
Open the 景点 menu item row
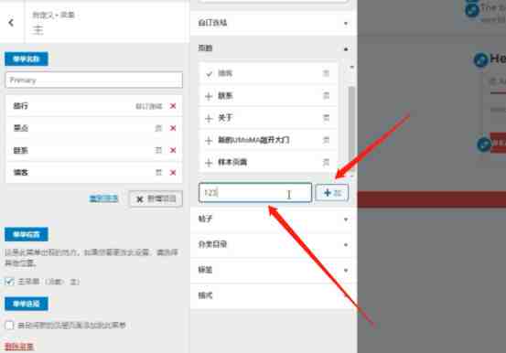pyautogui.click(x=94, y=128)
